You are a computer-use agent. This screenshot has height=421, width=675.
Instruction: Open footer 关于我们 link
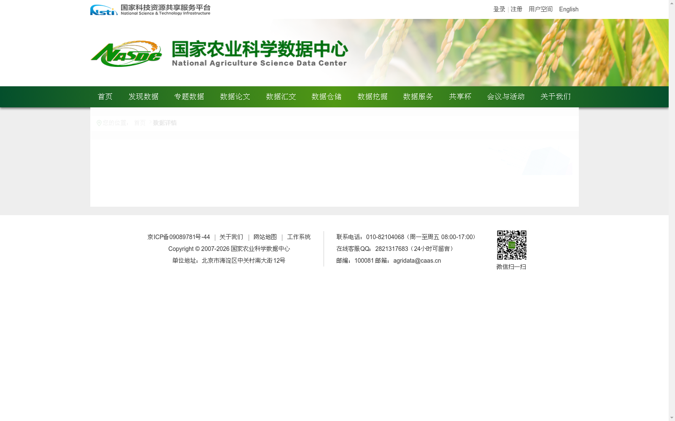(231, 237)
